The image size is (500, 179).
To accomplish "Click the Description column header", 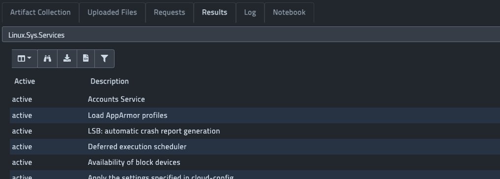I will tap(109, 81).
